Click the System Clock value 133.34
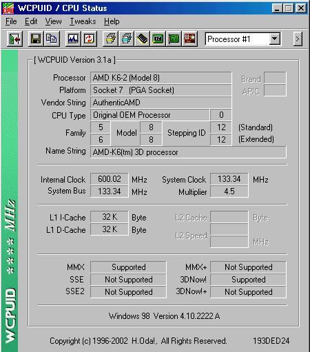 (x=229, y=179)
